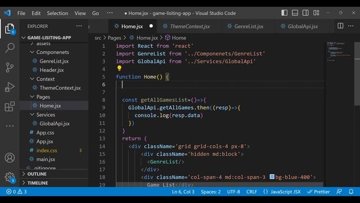360x203 pixels.
Task: Open the Search view in activity bar
Action: (10, 48)
